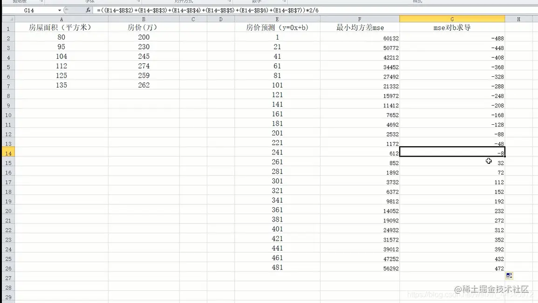
Task: Select the cell with area value 80
Action: click(61, 37)
